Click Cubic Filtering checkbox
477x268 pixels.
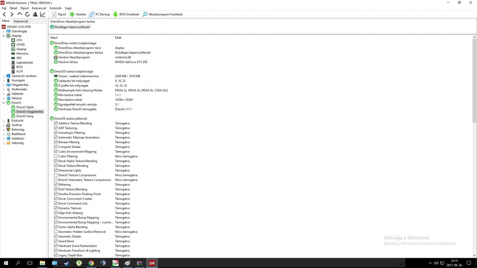56,156
